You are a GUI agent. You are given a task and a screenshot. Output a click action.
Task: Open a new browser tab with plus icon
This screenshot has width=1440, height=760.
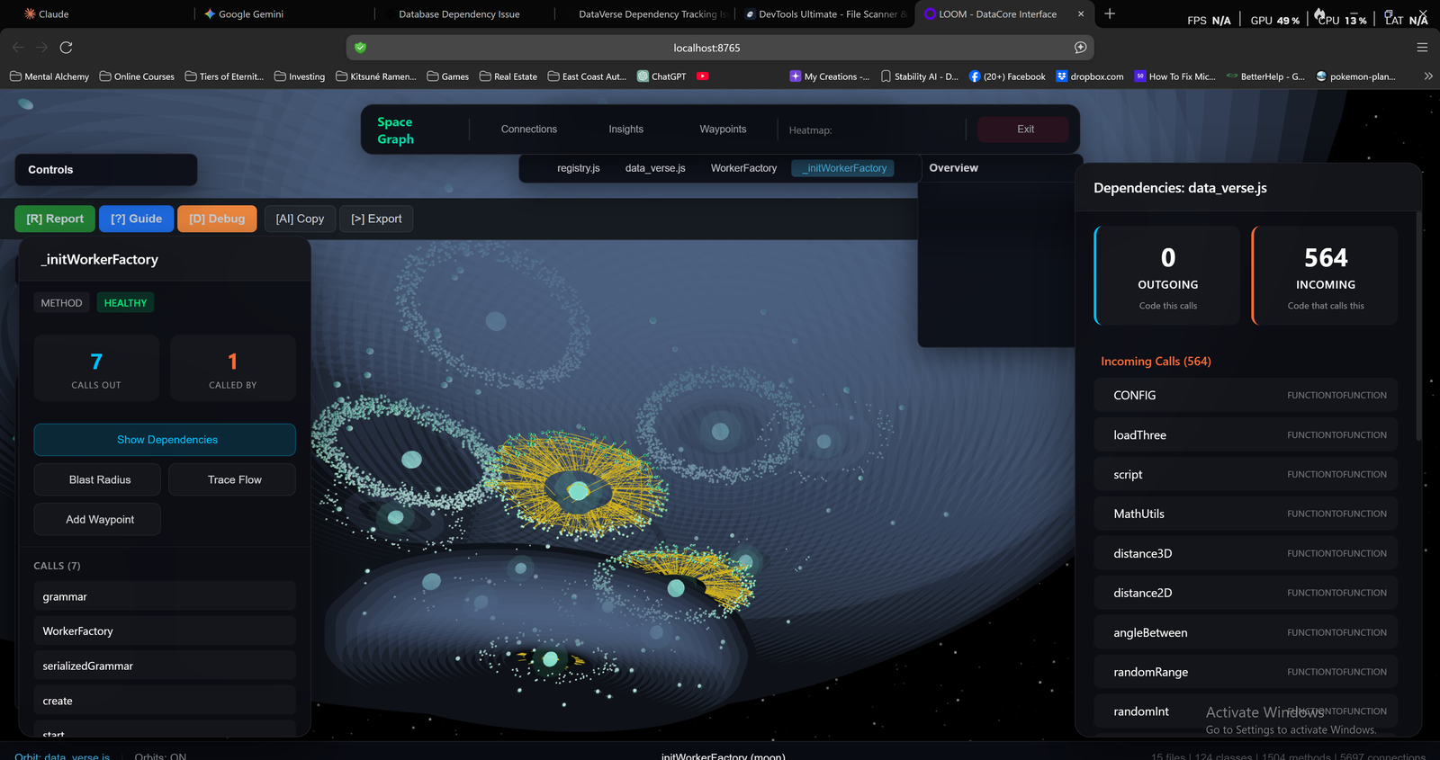pos(1110,13)
